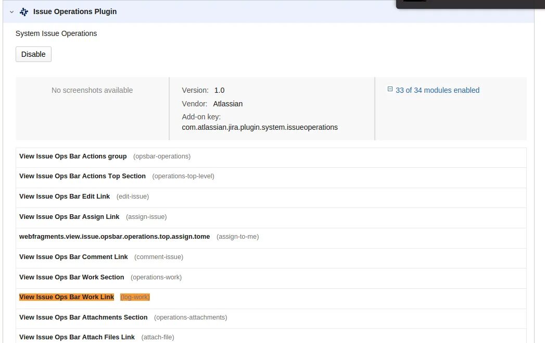Viewport: 545px width, 343px height.
Task: Select View Issue Ops Bar Actions Top Section
Action: (271, 176)
